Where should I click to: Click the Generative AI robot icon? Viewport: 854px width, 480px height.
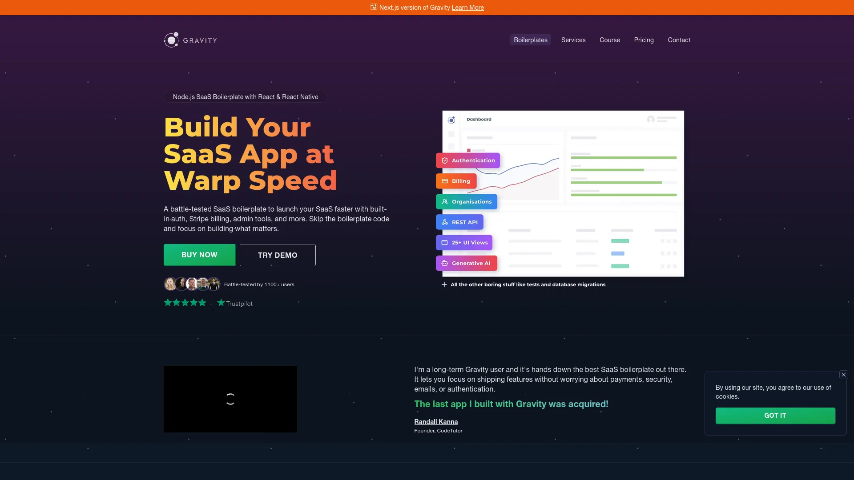(444, 263)
